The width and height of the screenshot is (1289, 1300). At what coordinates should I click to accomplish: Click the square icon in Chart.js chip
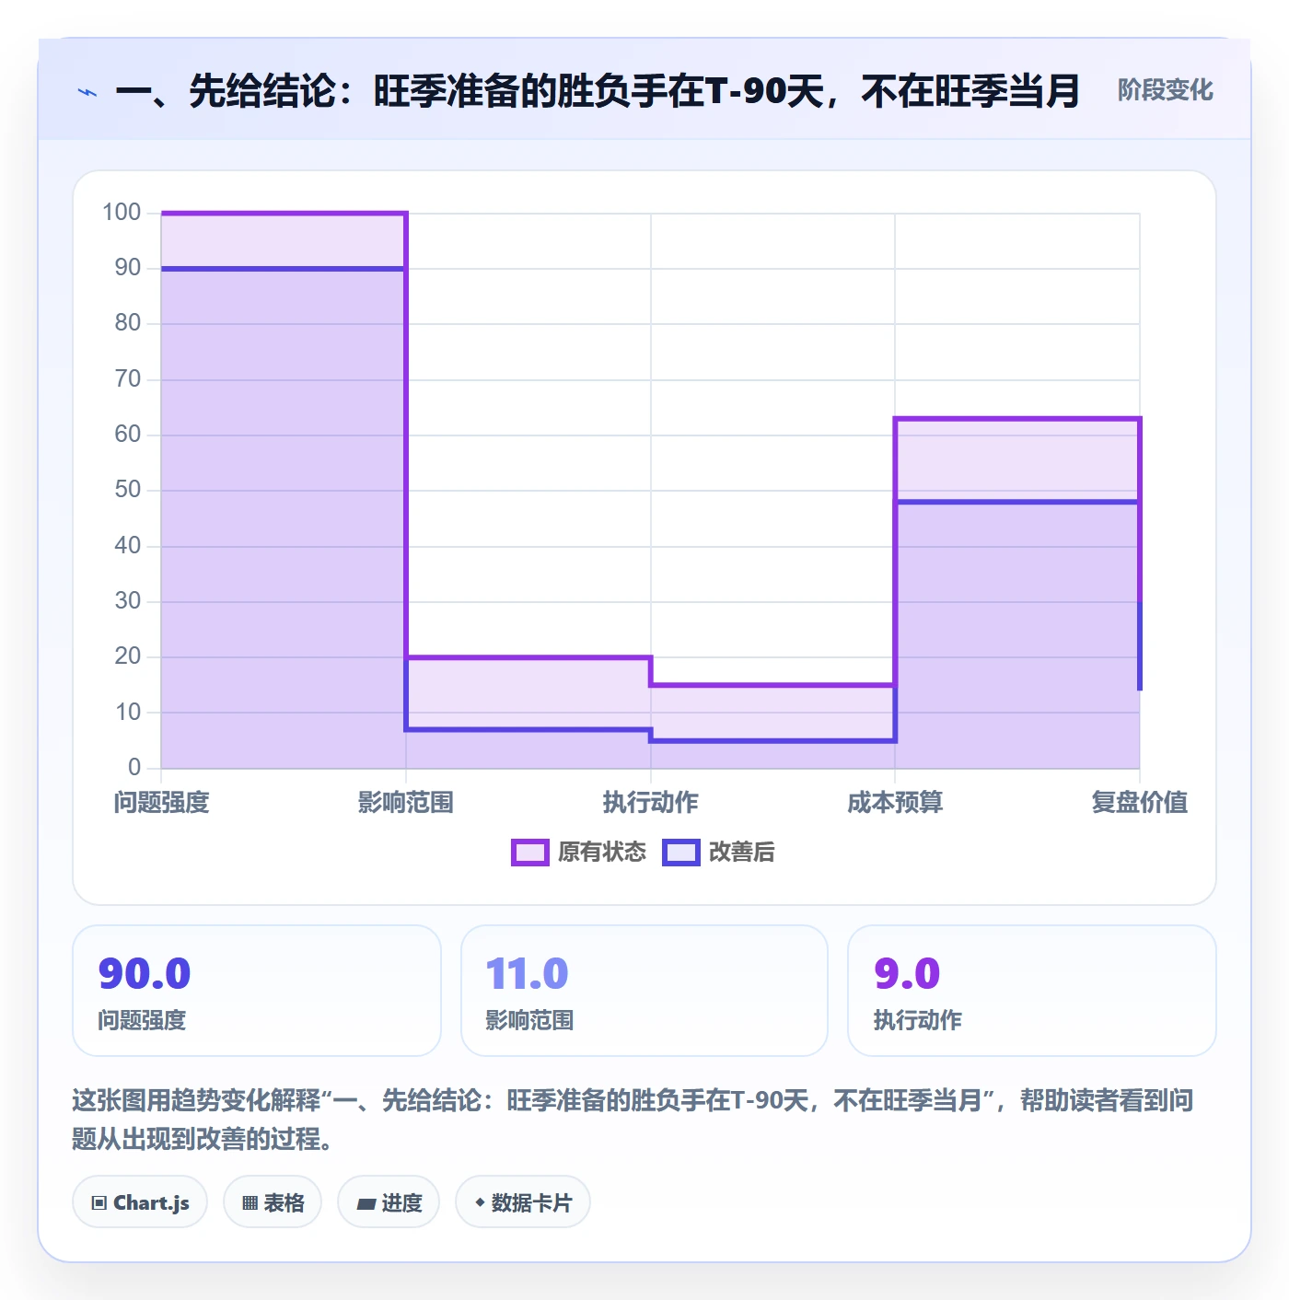pos(99,1203)
